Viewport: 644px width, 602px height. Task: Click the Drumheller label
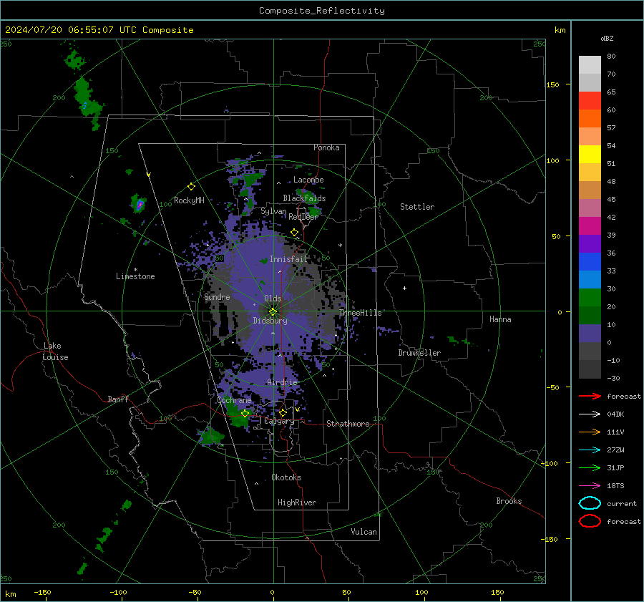[419, 353]
